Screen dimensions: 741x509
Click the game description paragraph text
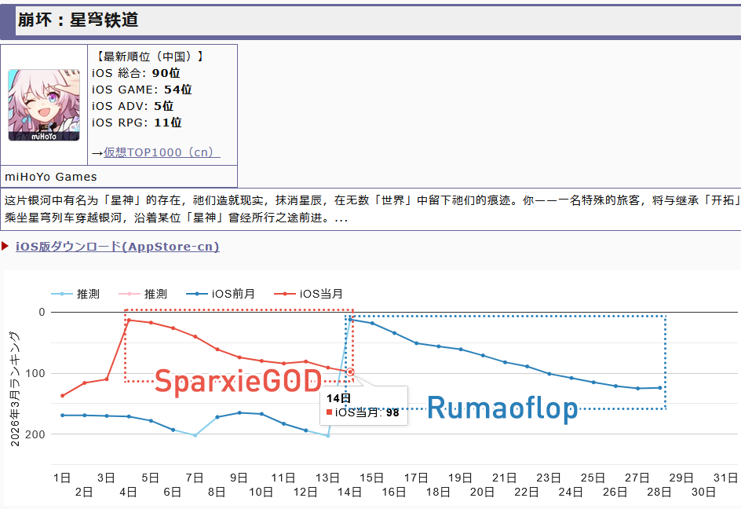[x=370, y=209]
